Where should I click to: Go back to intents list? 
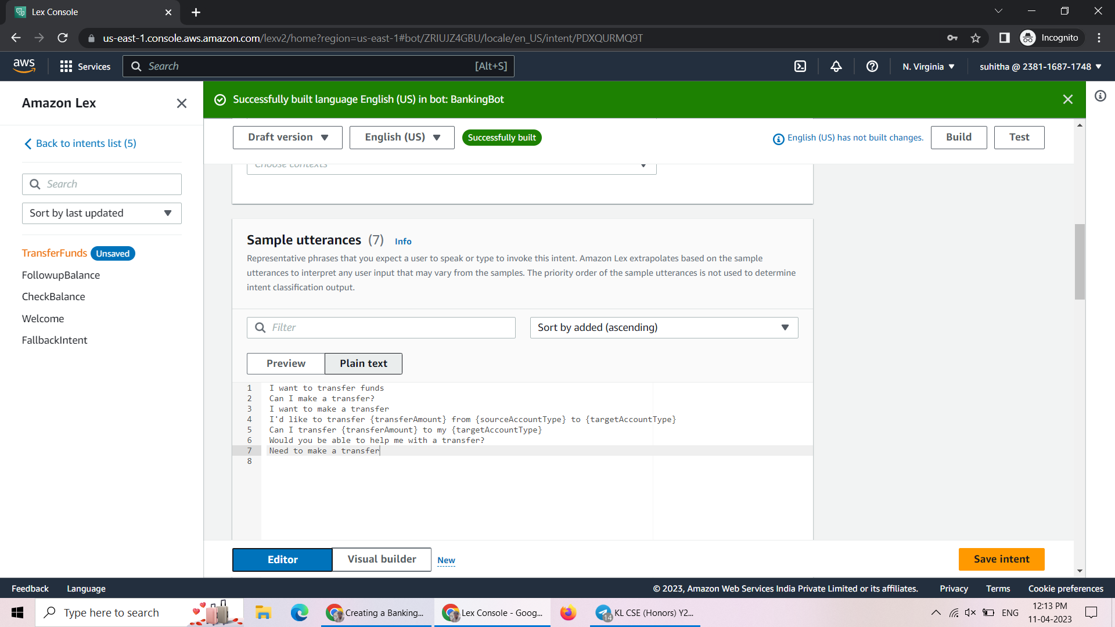[x=85, y=143]
